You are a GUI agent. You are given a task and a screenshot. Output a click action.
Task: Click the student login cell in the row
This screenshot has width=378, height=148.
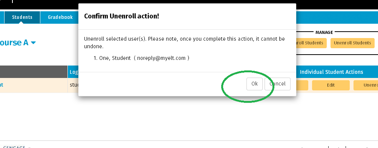click(73, 85)
